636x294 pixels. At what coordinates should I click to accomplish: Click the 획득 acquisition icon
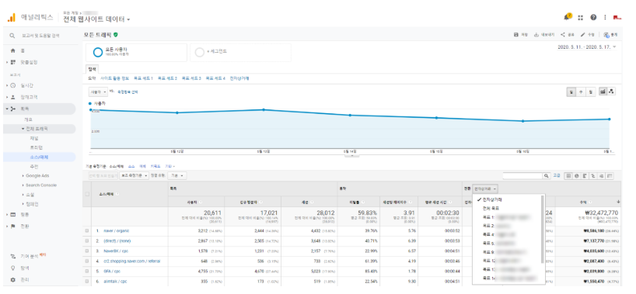(x=13, y=109)
